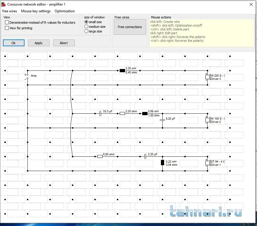Open the free wires menu

pos(10,11)
